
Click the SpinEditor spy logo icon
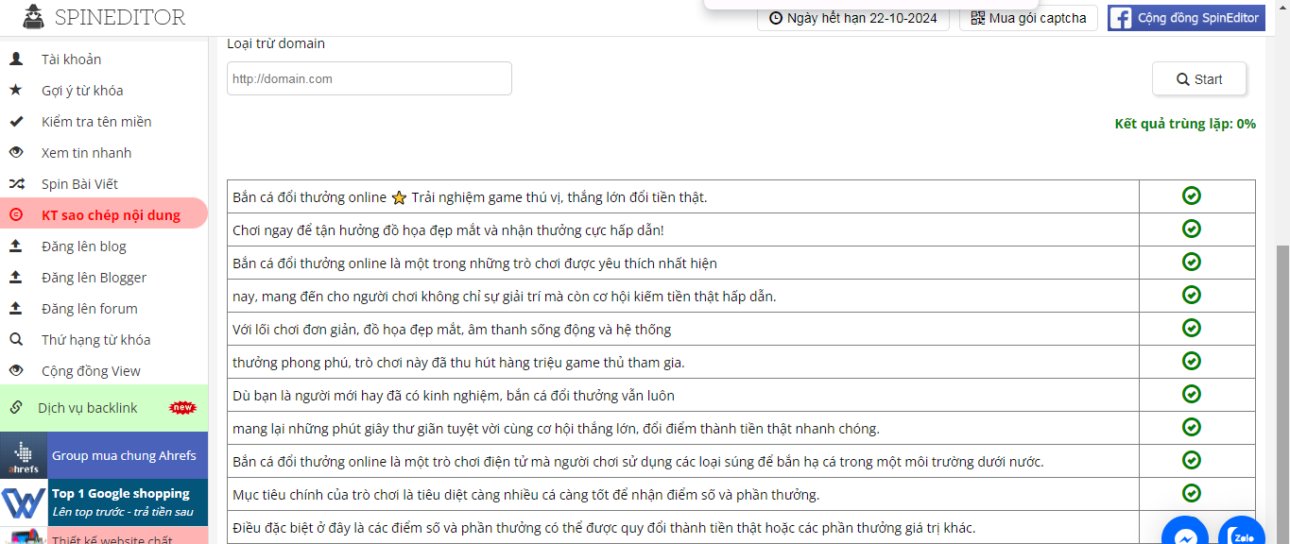pyautogui.click(x=33, y=14)
